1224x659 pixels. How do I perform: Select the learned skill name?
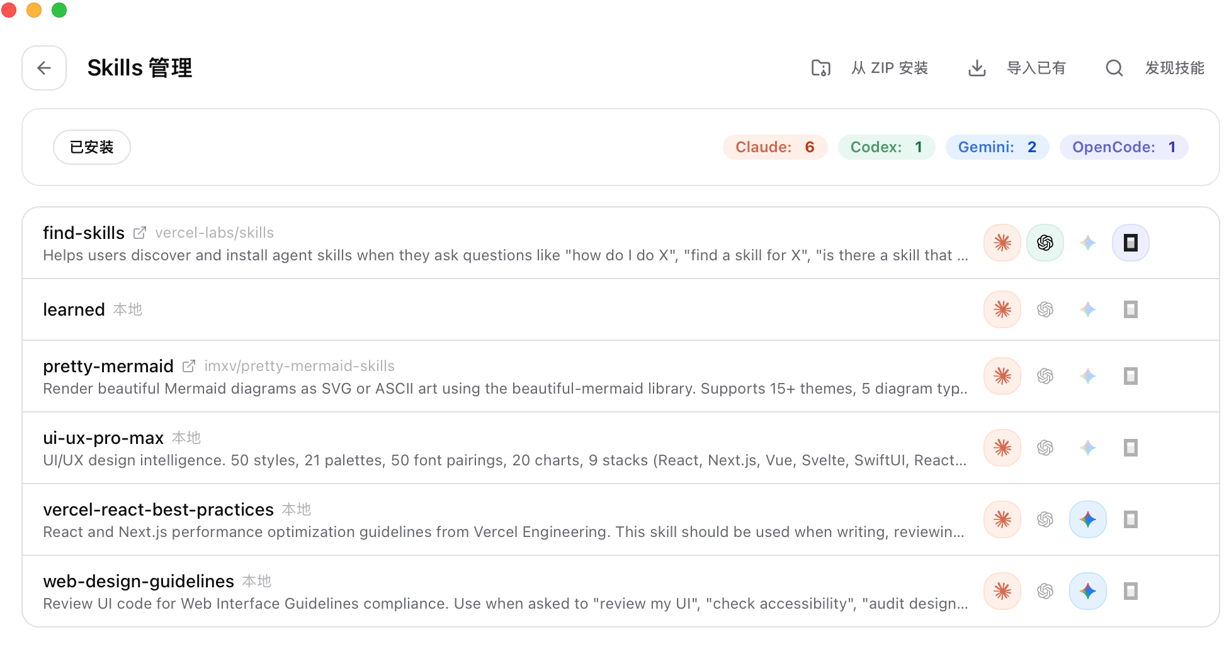point(74,310)
